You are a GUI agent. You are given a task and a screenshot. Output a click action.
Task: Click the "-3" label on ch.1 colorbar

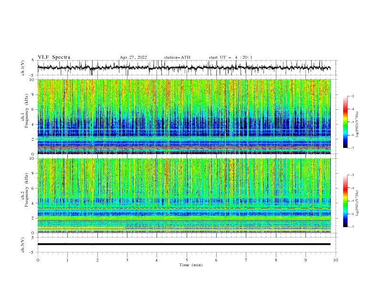(352, 96)
